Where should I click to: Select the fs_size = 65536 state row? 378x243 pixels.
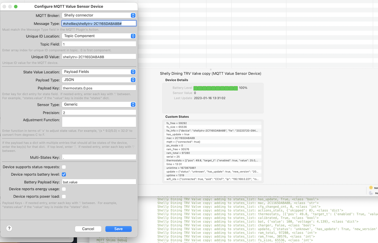pyautogui.click(x=213, y=127)
